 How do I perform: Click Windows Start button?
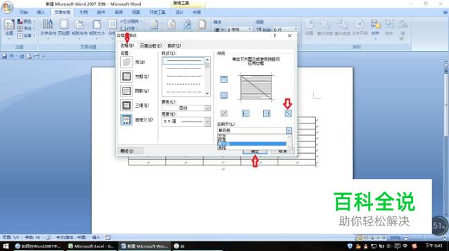point(6,246)
